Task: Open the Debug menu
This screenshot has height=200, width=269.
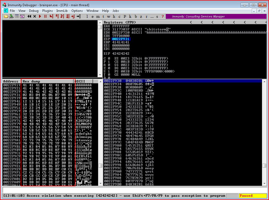Action: coord(34,11)
